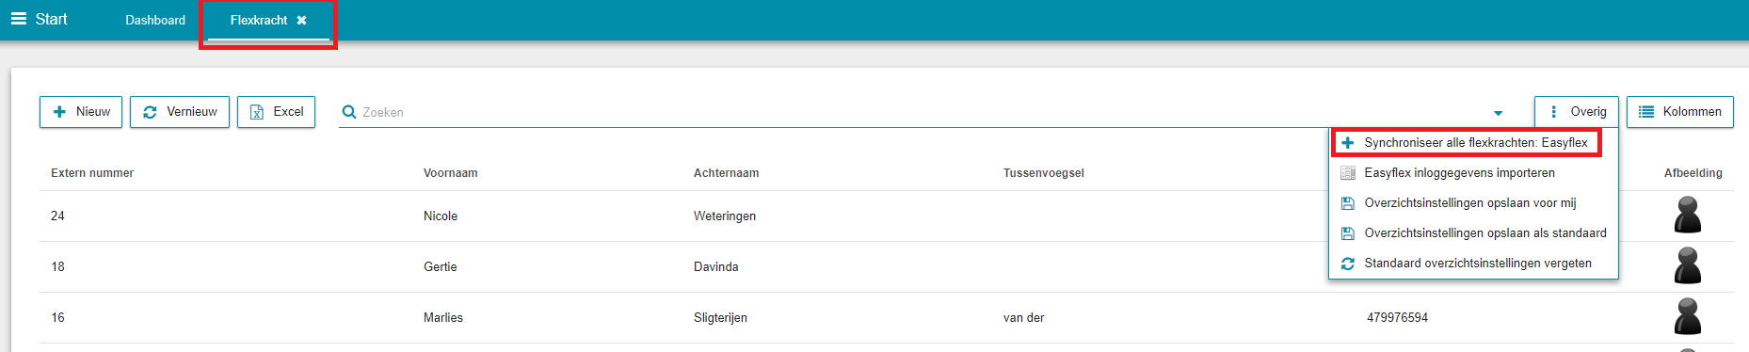
Task: Click Nicole Weteringen's avatar image
Action: point(1688,216)
